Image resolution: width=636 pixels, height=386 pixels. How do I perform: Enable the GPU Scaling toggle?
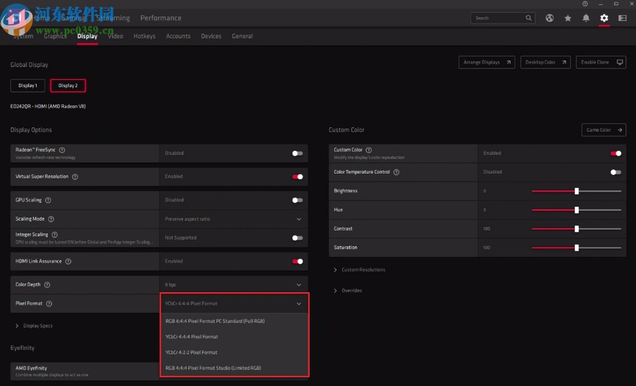pyautogui.click(x=298, y=200)
